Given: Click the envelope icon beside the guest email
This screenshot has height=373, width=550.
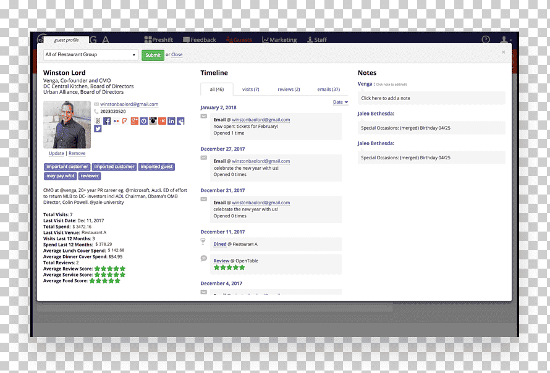Looking at the screenshot, I should pyautogui.click(x=96, y=104).
